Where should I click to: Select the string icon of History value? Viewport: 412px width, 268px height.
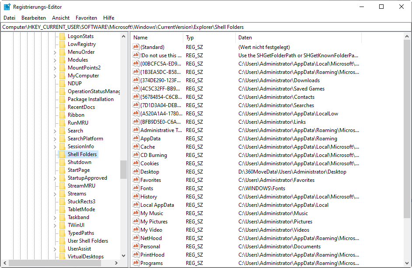coord(136,197)
